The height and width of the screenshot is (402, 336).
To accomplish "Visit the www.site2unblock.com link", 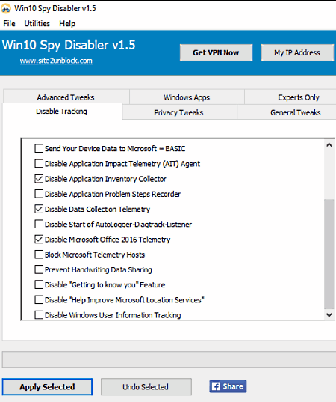I will coord(56,61).
